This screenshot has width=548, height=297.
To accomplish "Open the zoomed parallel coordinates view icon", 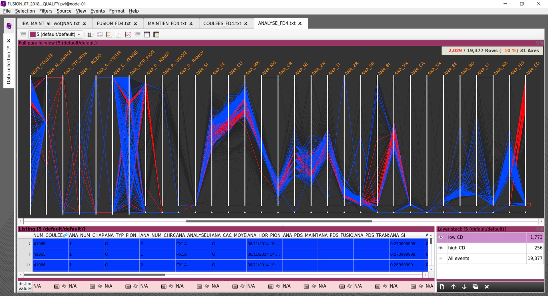I will coord(100,35).
